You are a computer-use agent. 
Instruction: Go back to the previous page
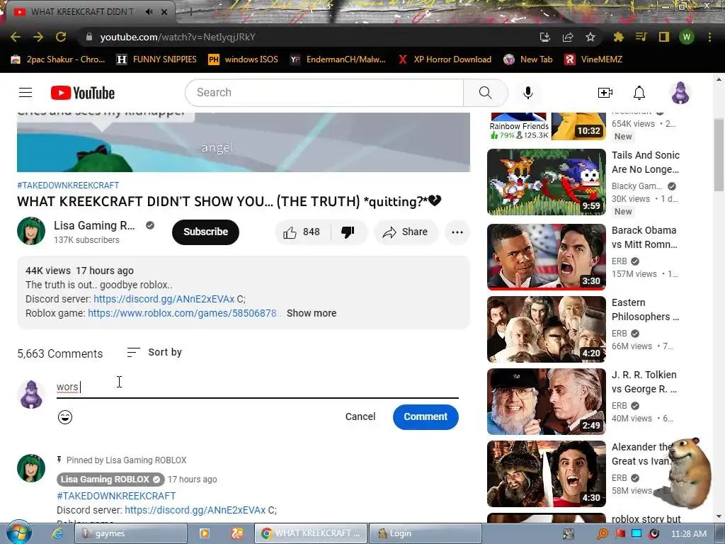(x=16, y=37)
